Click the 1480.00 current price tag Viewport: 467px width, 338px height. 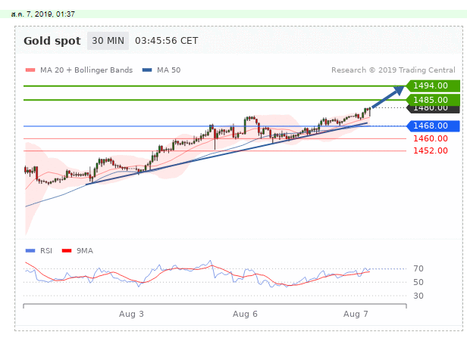tap(433, 109)
